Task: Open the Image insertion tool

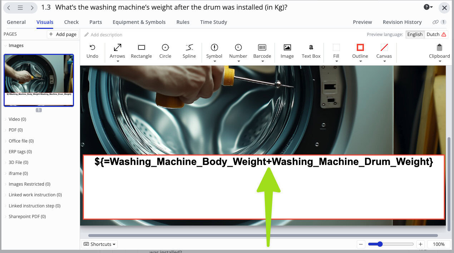Action: click(x=287, y=51)
